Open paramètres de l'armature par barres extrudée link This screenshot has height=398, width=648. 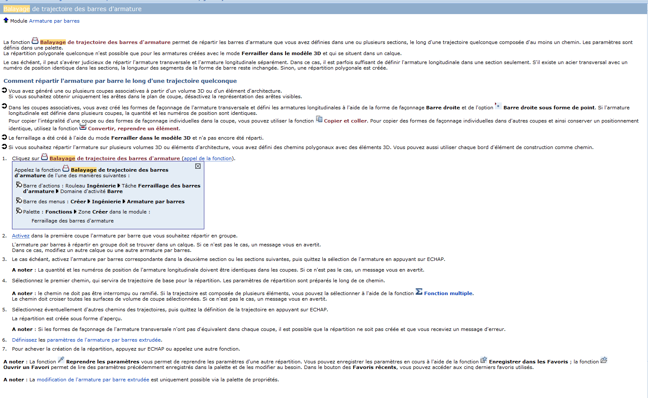[104, 340]
